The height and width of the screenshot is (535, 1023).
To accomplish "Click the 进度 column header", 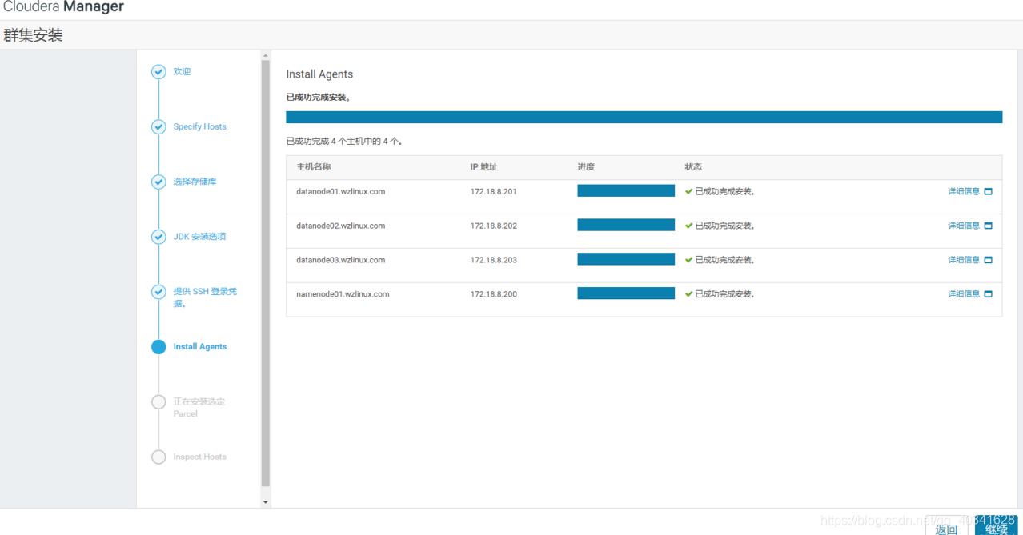I will coord(586,167).
